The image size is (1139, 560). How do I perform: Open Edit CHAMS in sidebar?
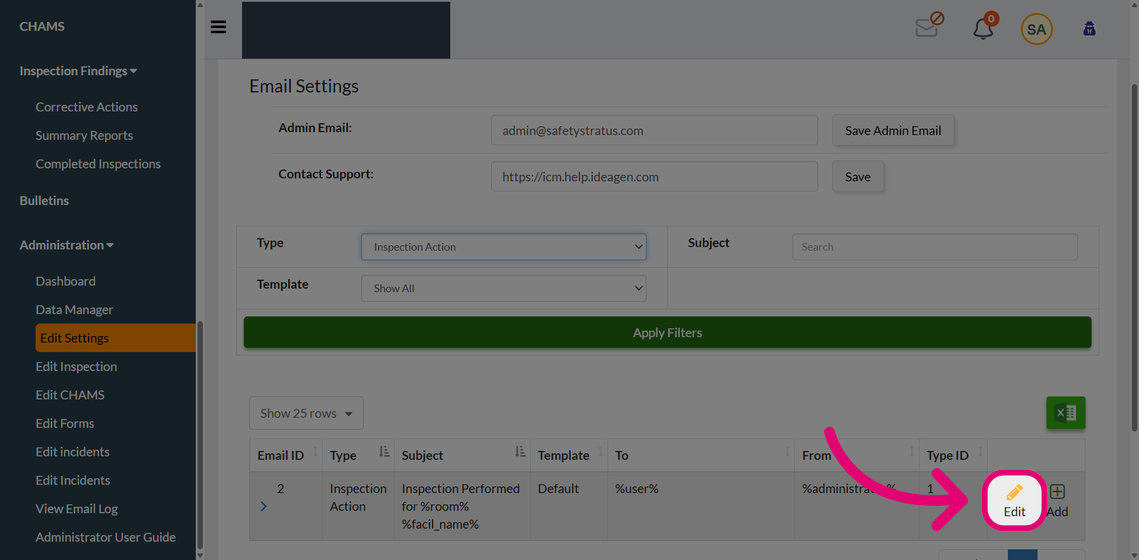tap(70, 395)
